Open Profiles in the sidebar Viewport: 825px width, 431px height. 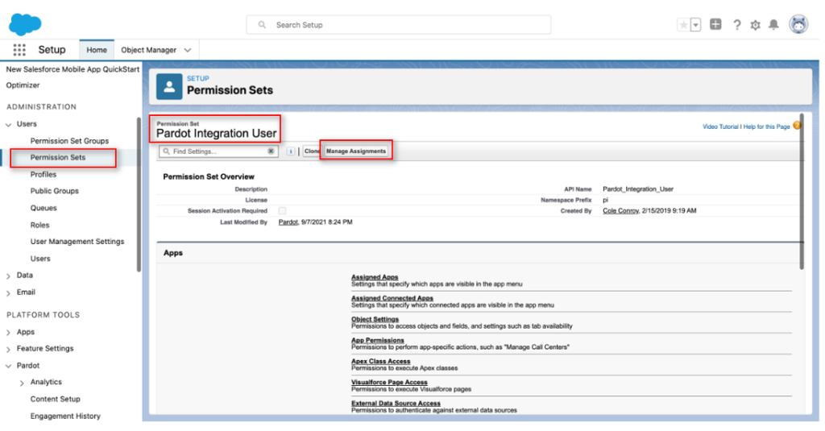(44, 174)
